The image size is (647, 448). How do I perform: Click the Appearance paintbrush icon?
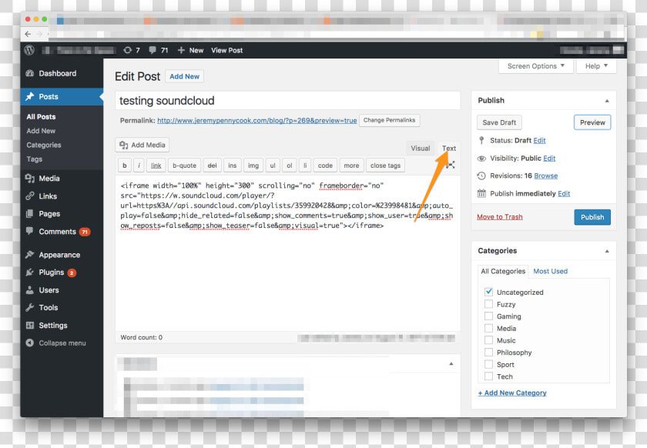(x=30, y=255)
